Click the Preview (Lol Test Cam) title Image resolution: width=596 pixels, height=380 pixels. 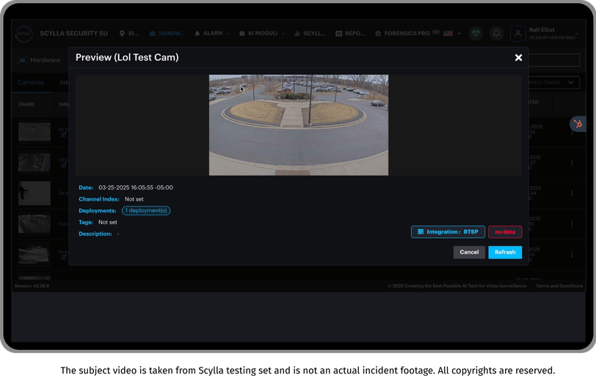[x=127, y=57]
